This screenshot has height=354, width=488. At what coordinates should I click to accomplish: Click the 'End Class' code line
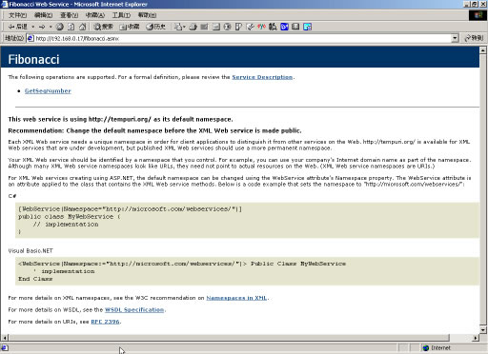click(x=35, y=279)
